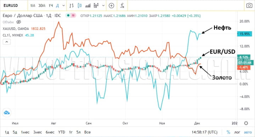Toggle лог logarithmic scale
The image size is (255, 137).
[x=237, y=132]
